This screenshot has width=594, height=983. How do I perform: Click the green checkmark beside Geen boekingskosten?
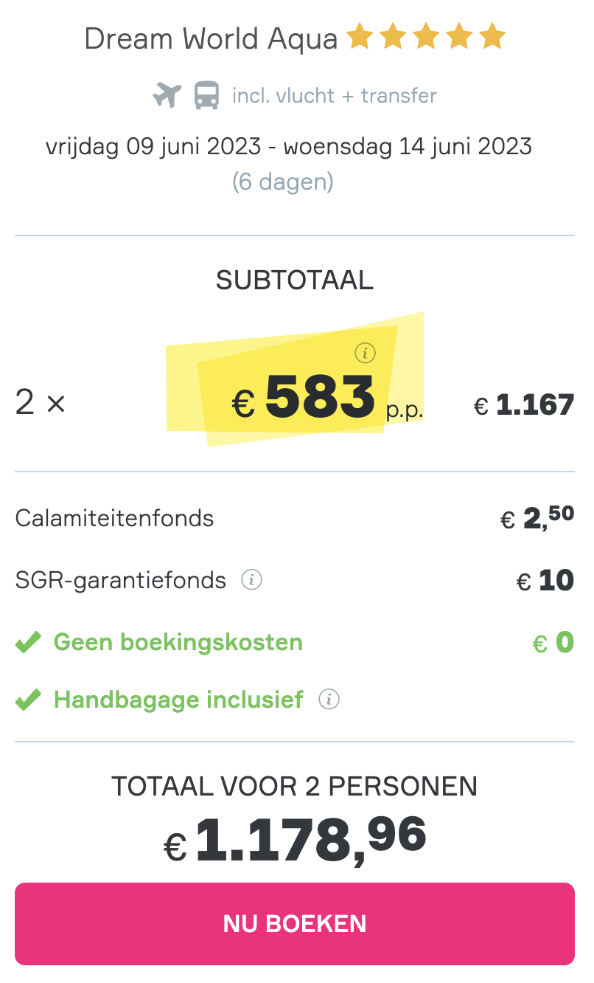pos(28,643)
